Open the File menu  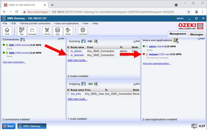(x=5, y=23)
